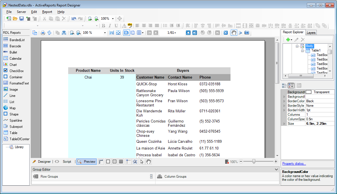Collapse the Group Editor panel chevron

[x=276, y=170]
